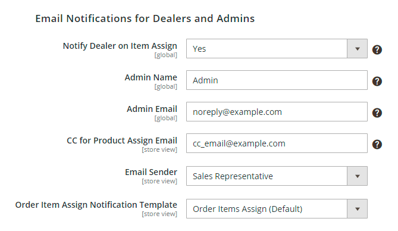Open help tooltip for Notify Dealer setting
The width and height of the screenshot is (398, 231).
click(x=377, y=50)
